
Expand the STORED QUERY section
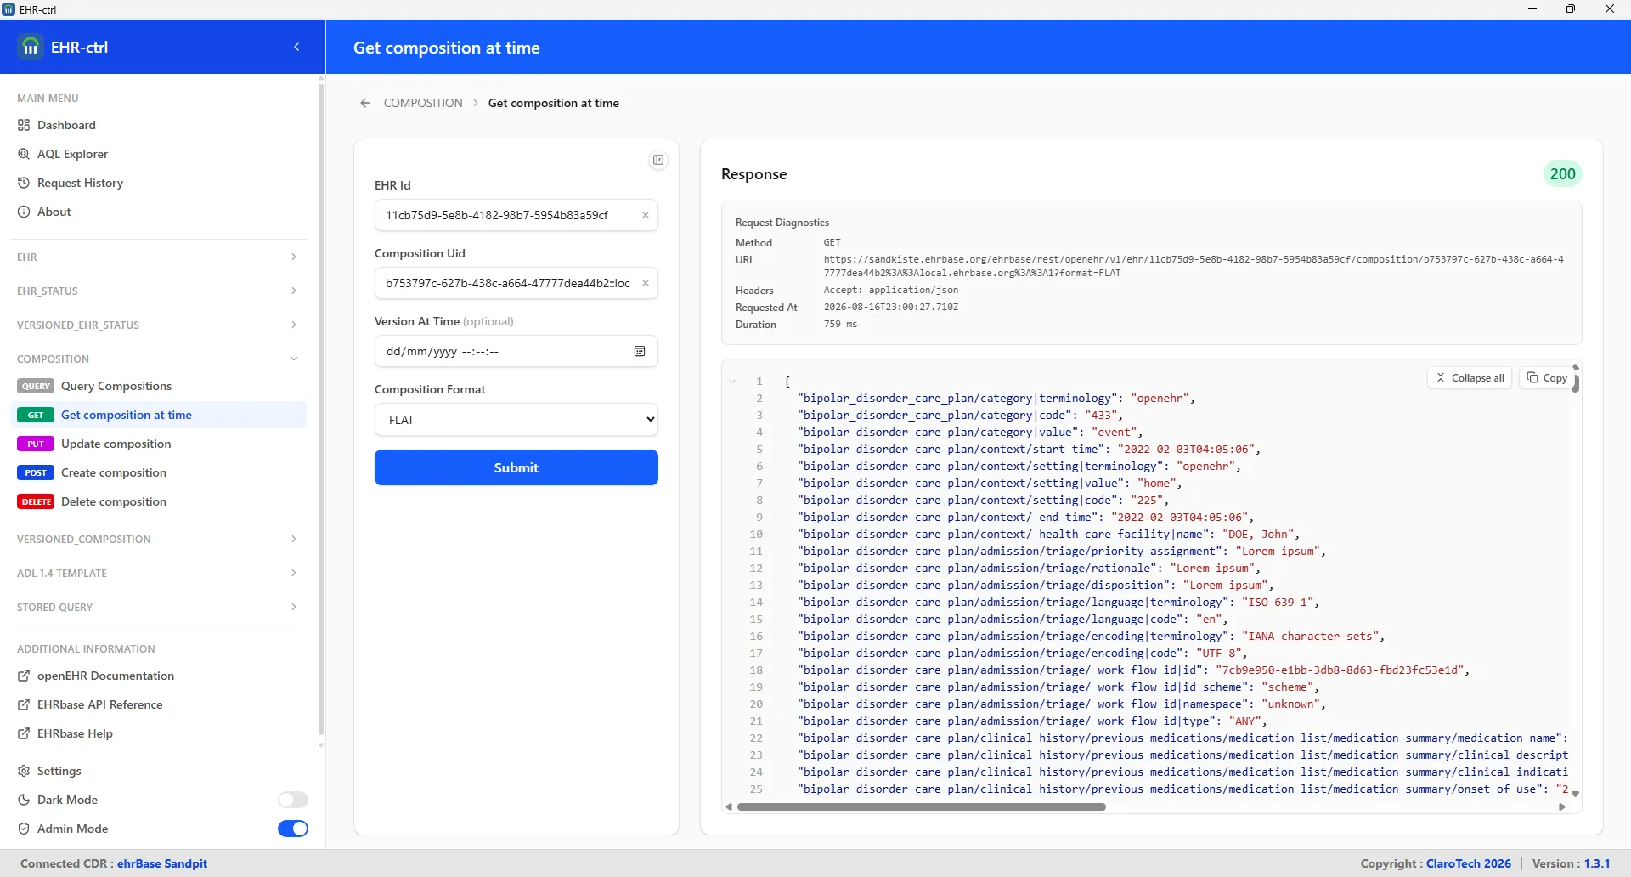pyautogui.click(x=158, y=607)
